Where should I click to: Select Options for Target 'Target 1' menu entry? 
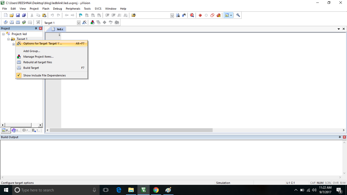[52, 43]
